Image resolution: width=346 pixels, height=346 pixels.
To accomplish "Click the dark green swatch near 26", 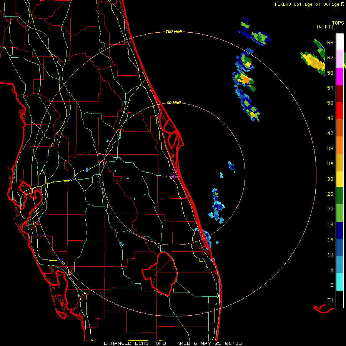I will (x=339, y=196).
